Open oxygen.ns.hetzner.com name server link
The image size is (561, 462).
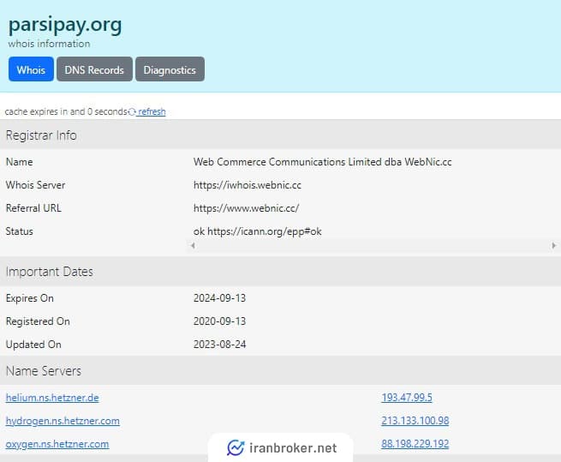pyautogui.click(x=57, y=444)
